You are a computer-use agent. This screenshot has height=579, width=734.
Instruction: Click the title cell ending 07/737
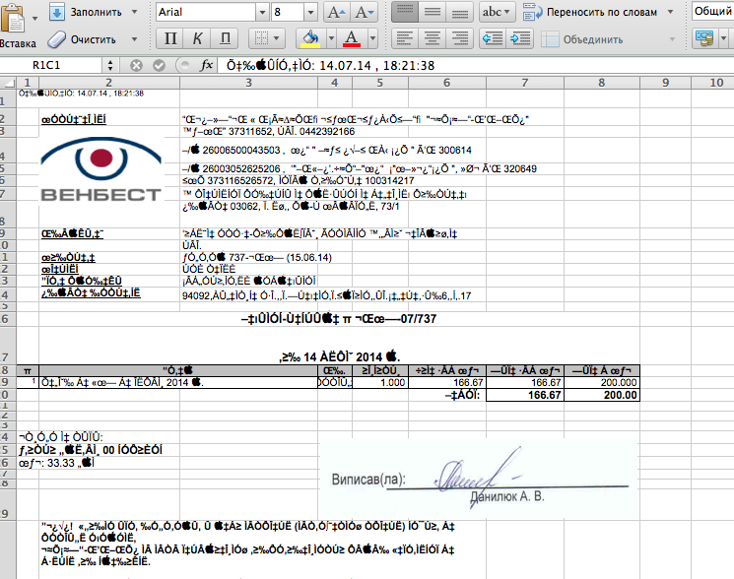click(x=339, y=319)
